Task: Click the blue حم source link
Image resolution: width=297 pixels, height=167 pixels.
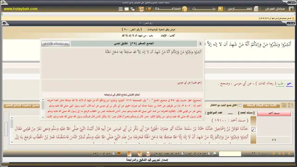Action: pyautogui.click(x=289, y=83)
